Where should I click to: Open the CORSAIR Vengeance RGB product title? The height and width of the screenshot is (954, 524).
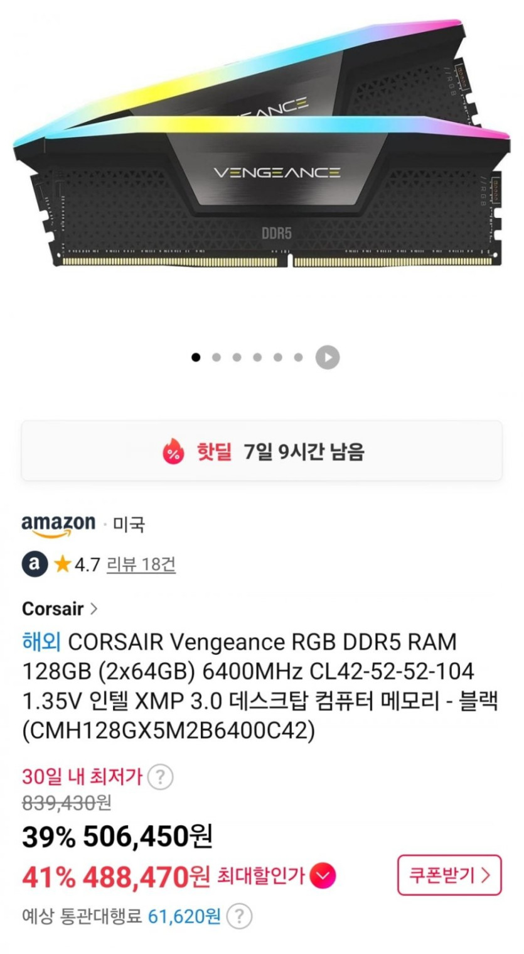pyautogui.click(x=260, y=687)
